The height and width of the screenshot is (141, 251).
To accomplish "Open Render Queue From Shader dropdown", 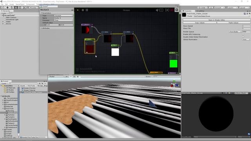I will [x=235, y=32].
